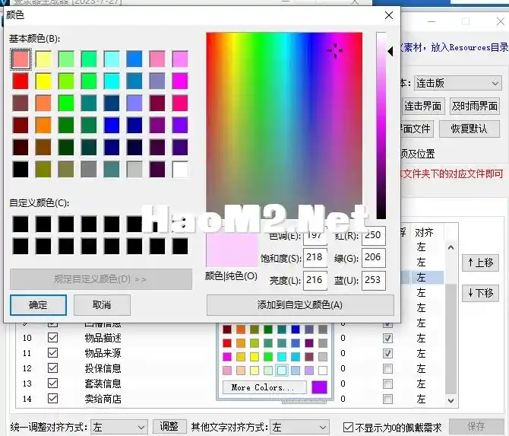This screenshot has height=436, width=509.
Task: Click 物品描述 row text
Action: (103, 338)
